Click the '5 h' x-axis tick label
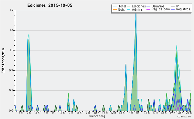 point(54,113)
